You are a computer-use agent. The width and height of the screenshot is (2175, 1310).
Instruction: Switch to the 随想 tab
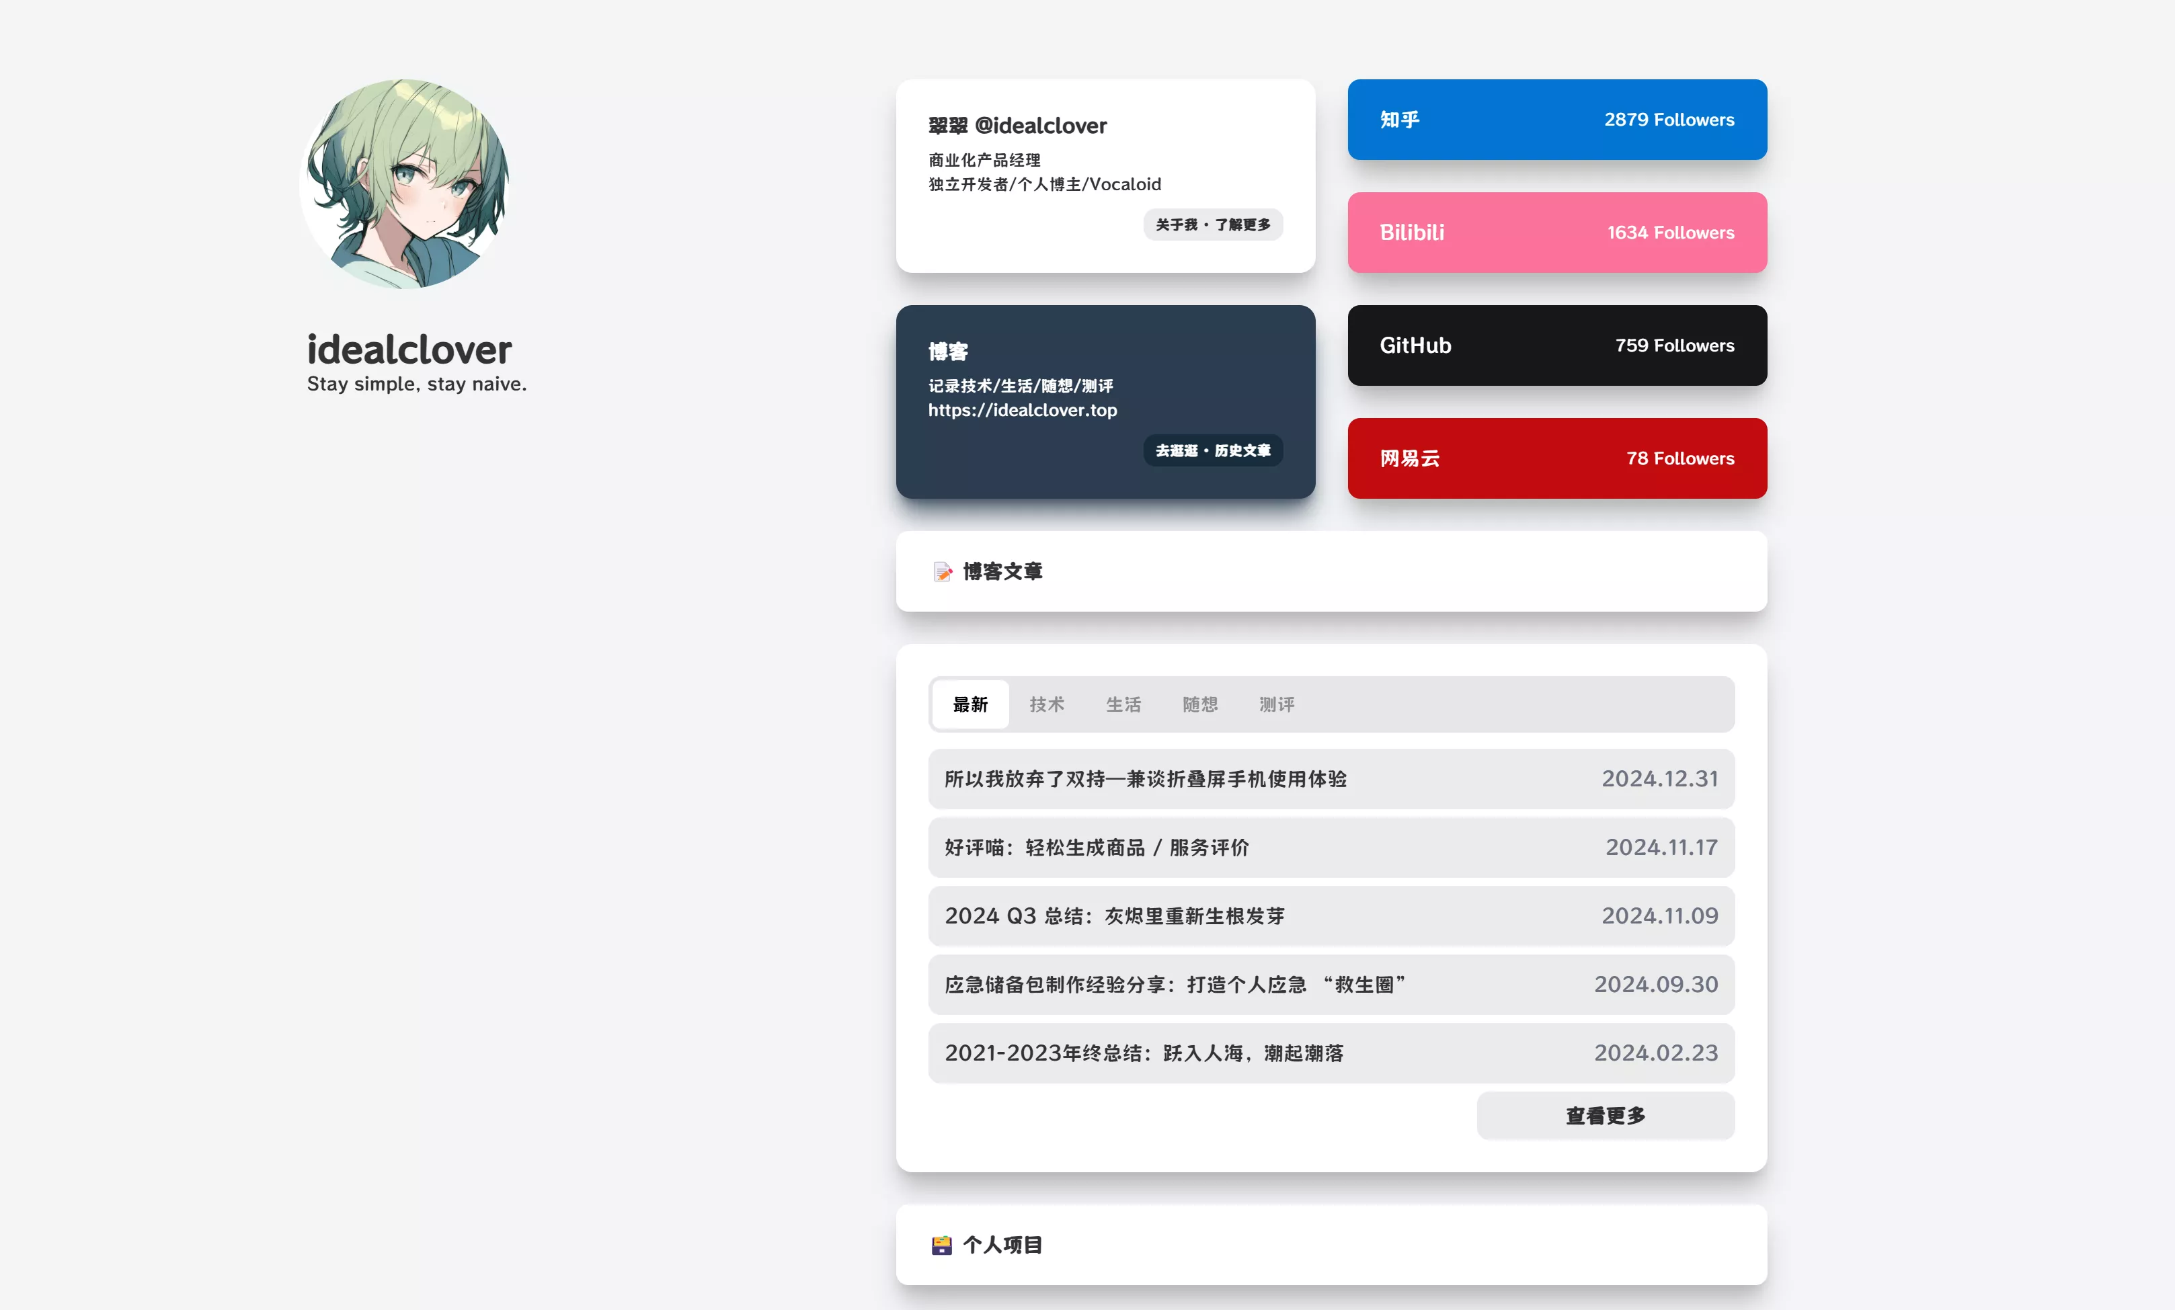(x=1199, y=704)
